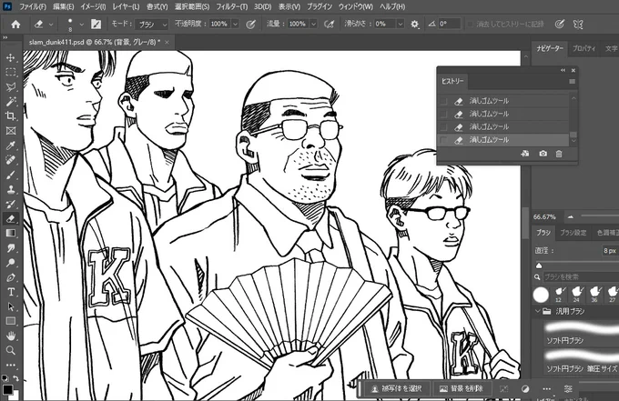This screenshot has width=619, height=401.
Task: Toggle pressure for opacity icon
Action: coord(250,25)
